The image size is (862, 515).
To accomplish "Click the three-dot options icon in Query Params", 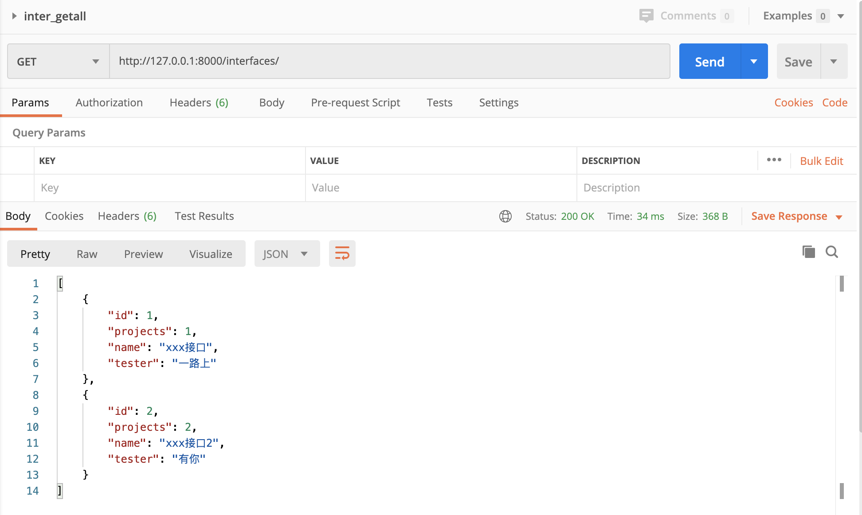I will tap(774, 160).
